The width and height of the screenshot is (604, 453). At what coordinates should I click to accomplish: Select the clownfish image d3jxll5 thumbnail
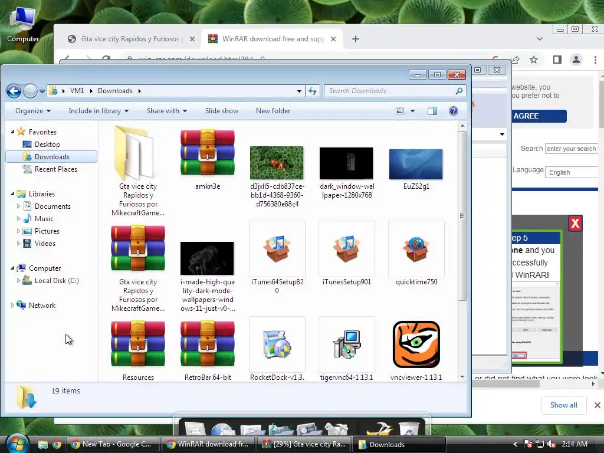coord(277,163)
